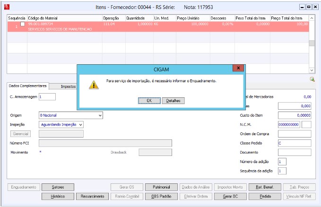Click the Efetivar Ordem button

196,196
